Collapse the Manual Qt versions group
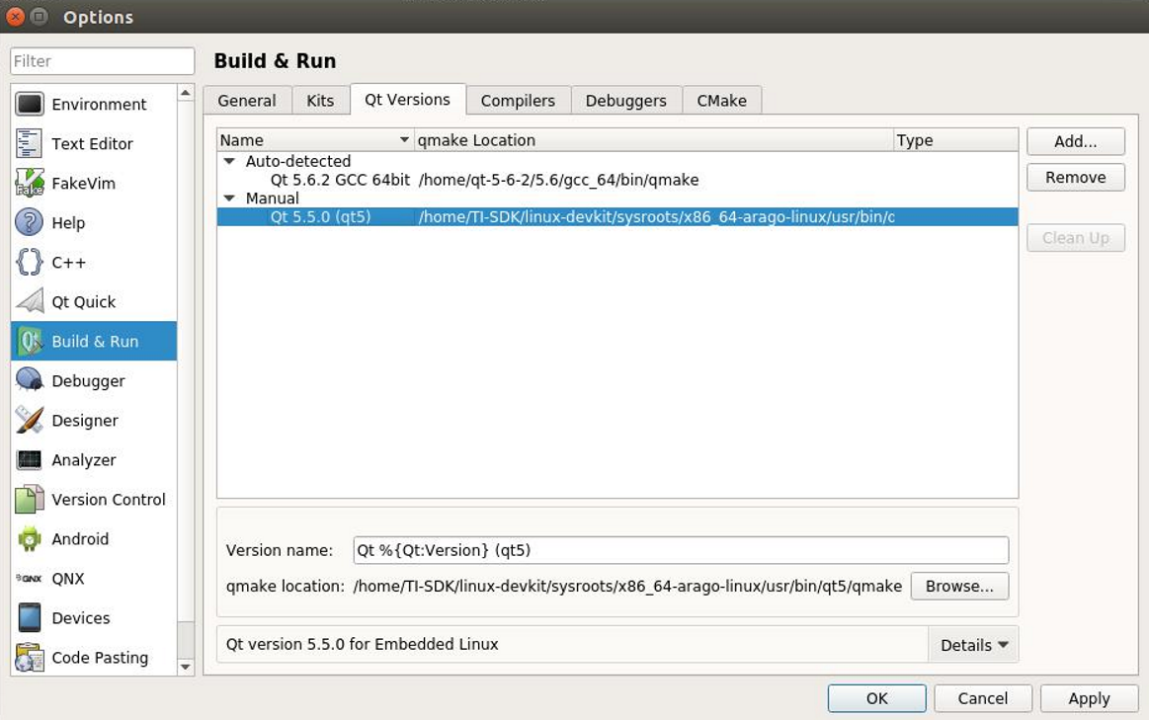 click(x=229, y=198)
